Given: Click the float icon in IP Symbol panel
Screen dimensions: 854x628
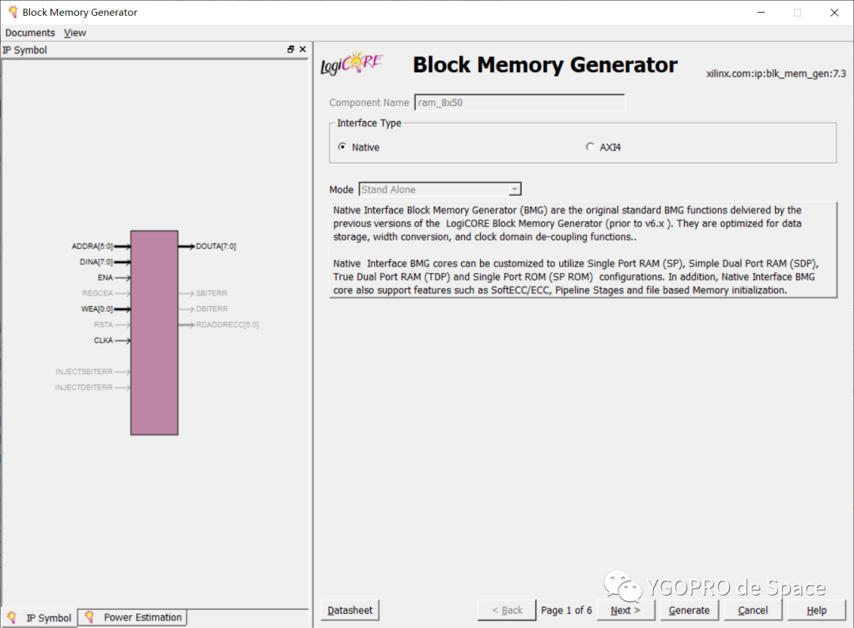Looking at the screenshot, I should [x=291, y=50].
